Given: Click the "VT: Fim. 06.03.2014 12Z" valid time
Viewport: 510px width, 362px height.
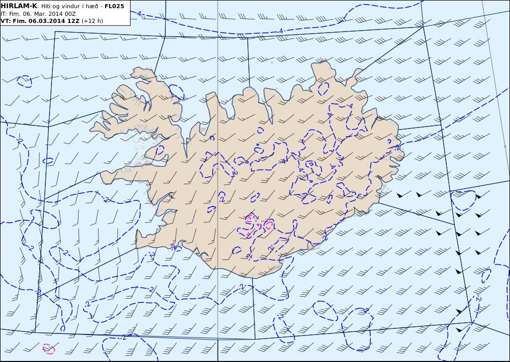Looking at the screenshot, I should (40, 21).
